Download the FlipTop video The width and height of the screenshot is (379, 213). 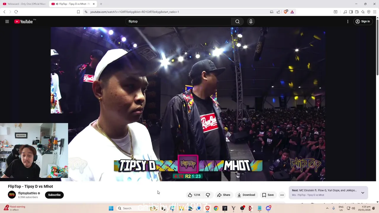click(x=246, y=195)
